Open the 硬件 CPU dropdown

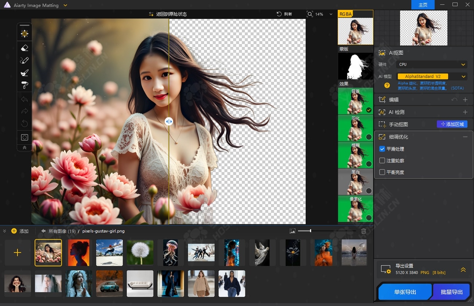tap(432, 64)
